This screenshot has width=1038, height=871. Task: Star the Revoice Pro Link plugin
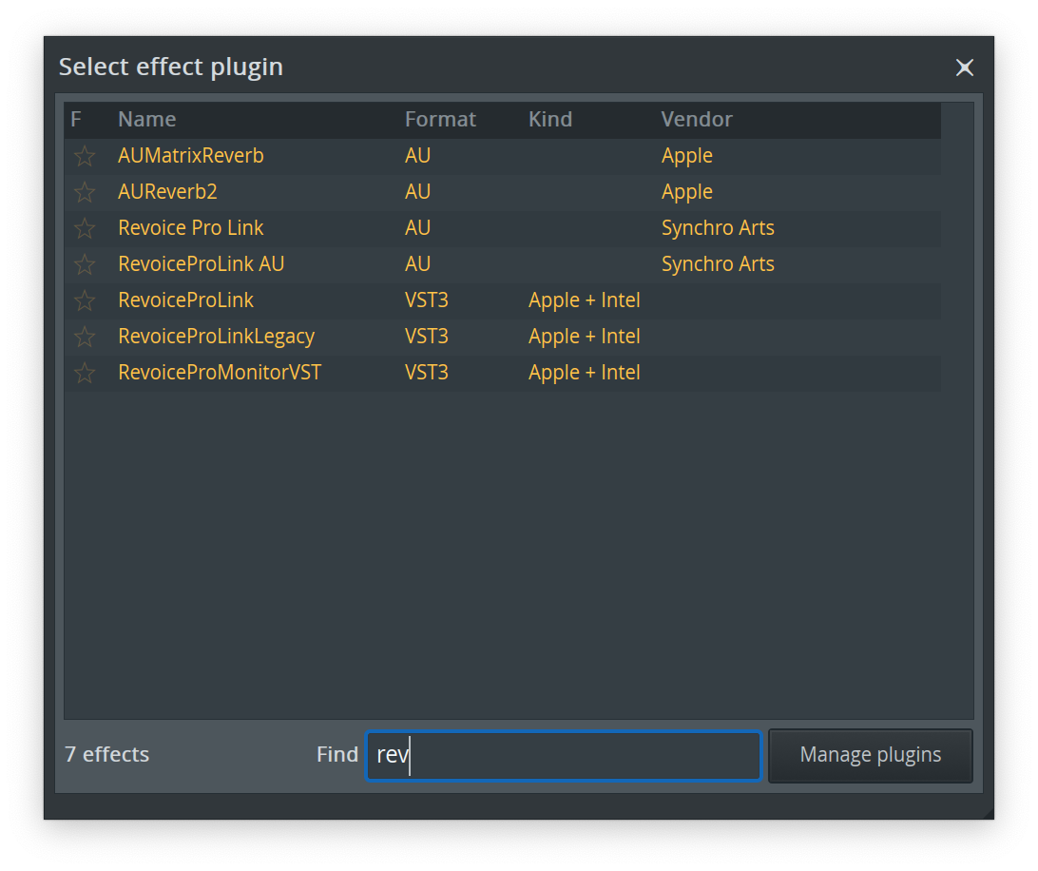tap(85, 228)
